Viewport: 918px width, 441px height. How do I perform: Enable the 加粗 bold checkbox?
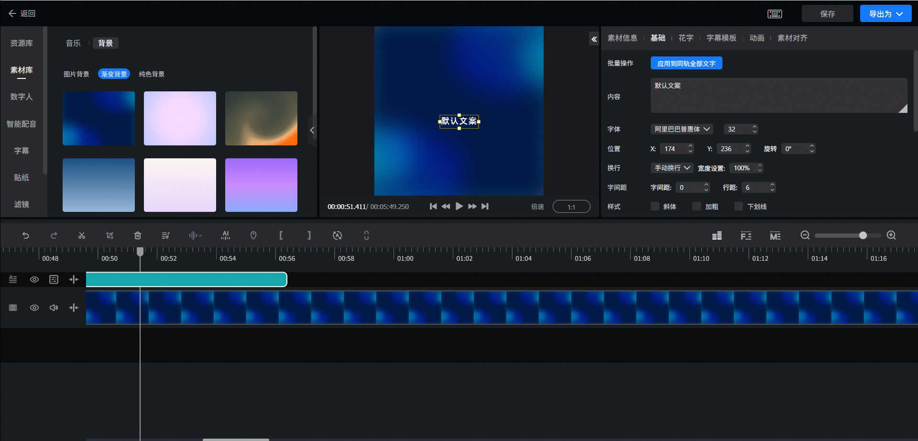click(x=697, y=206)
